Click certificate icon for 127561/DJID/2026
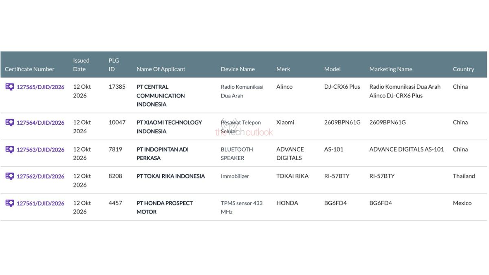This screenshot has width=489, height=275. coord(9,203)
